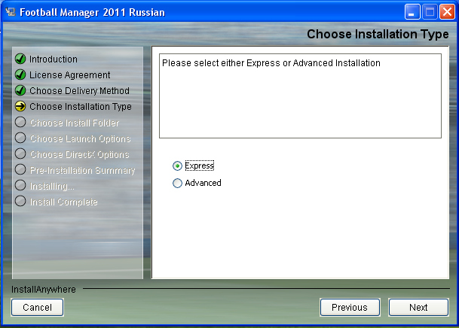Click the green checkmark beside License Agreement
This screenshot has width=459, height=328.
[20, 74]
